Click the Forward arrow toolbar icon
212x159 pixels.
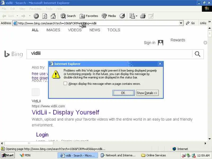pyautogui.click(x=23, y=16)
